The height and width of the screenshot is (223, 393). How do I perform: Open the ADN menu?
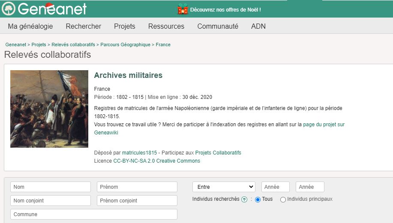258,26
